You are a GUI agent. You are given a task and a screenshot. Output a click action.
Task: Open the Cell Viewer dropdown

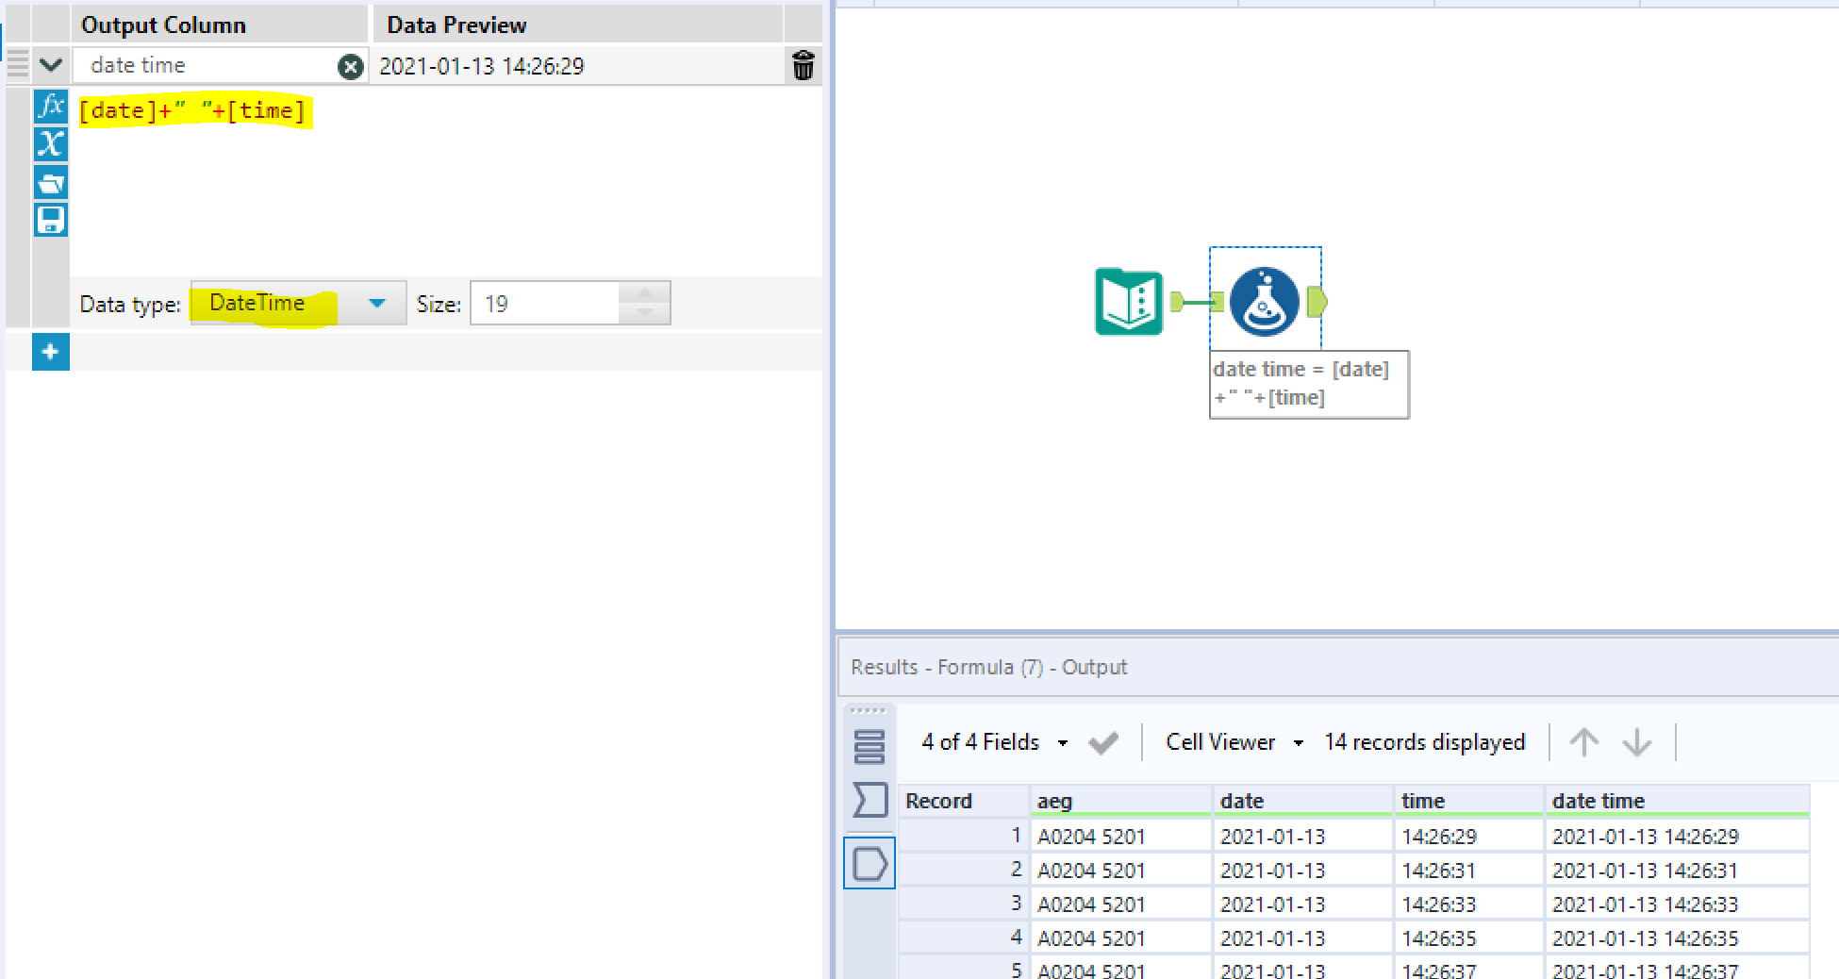pyautogui.click(x=1299, y=742)
